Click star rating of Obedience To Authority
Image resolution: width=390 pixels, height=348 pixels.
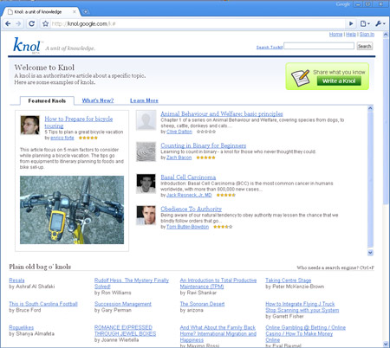223,227
